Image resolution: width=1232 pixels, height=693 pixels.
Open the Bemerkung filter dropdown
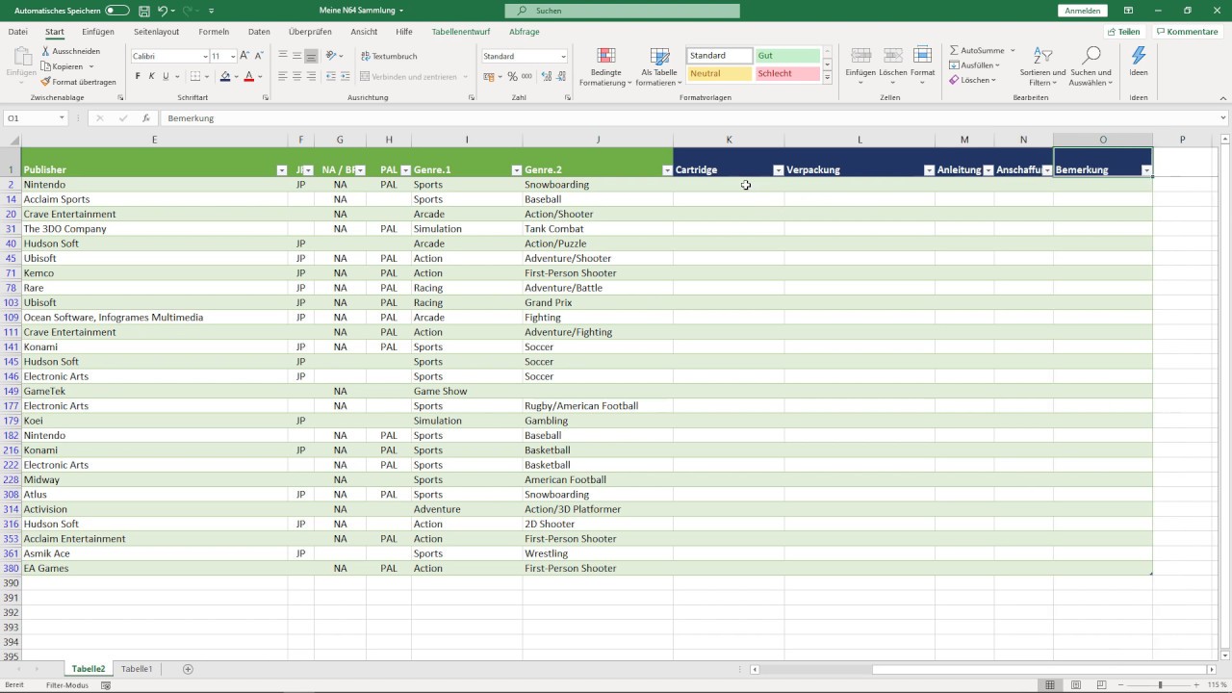coord(1145,170)
